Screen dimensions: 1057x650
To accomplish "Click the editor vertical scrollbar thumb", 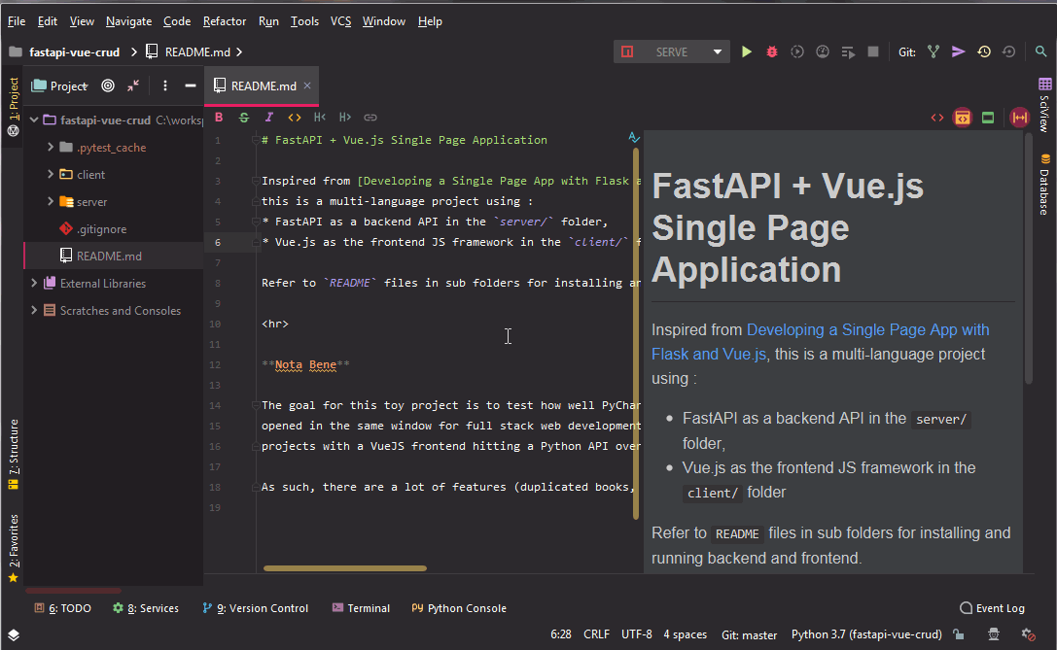I will 636,334.
